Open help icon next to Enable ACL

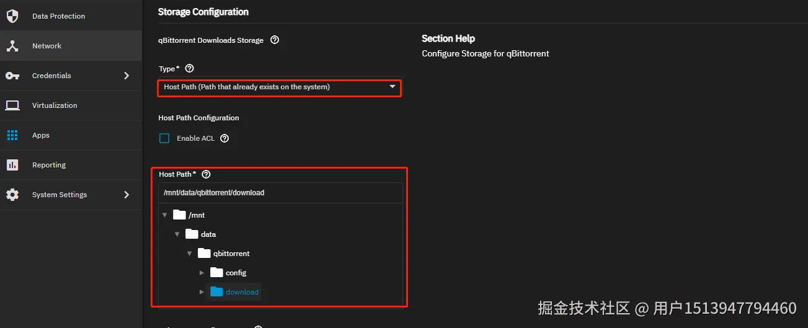224,138
